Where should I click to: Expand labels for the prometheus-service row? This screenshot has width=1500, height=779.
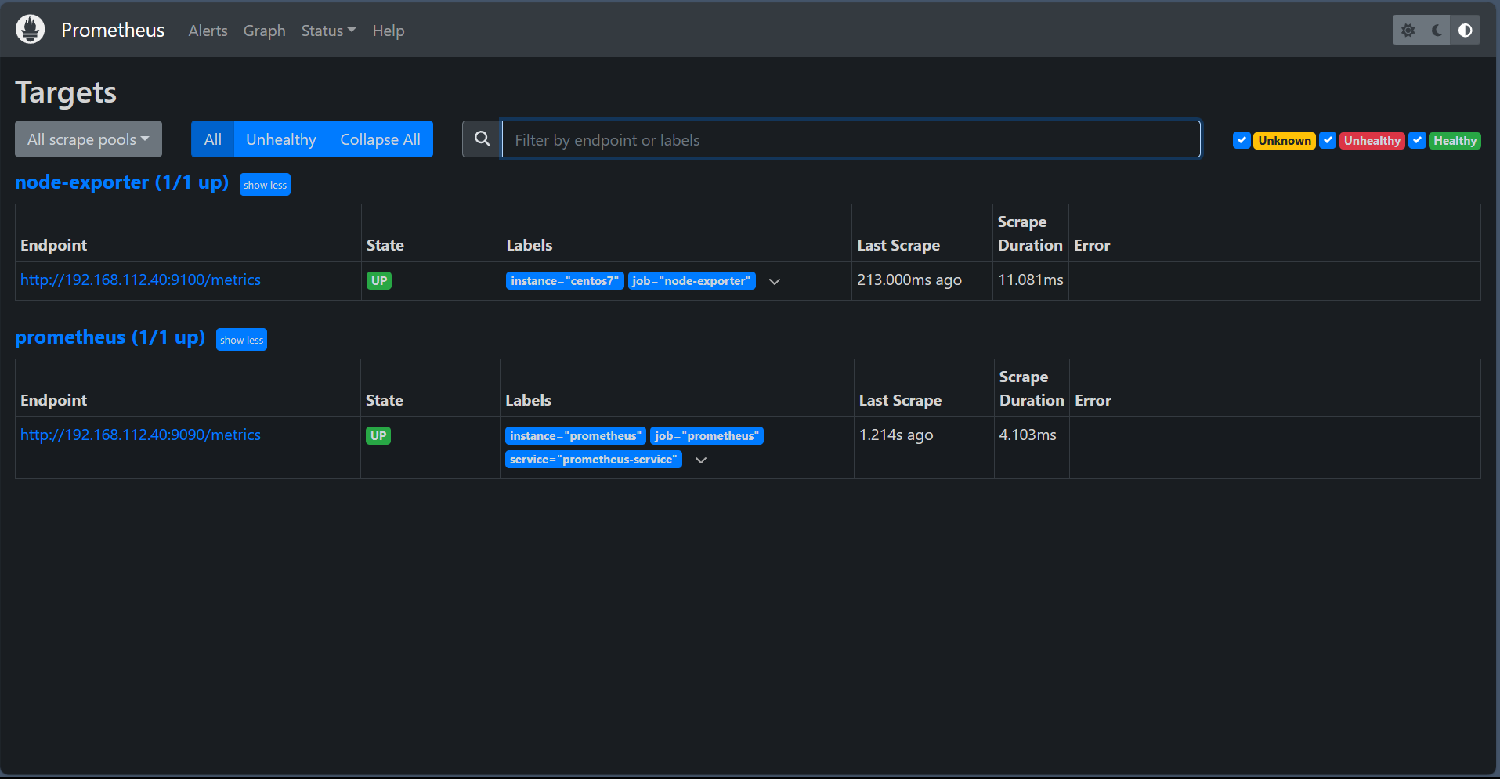click(x=701, y=460)
